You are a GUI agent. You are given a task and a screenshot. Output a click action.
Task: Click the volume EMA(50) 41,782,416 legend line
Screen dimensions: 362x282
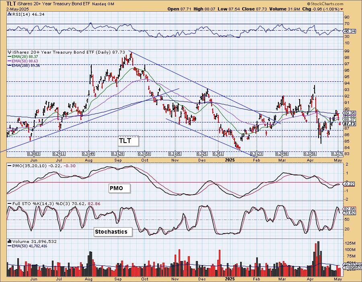pyautogui.click(x=10, y=246)
